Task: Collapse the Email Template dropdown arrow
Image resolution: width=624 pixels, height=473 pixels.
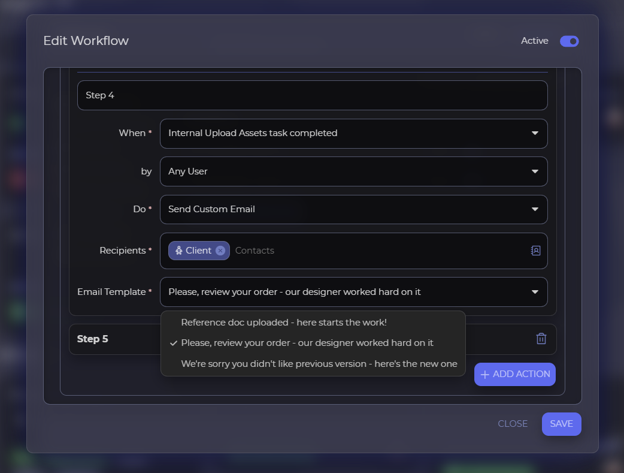Action: tap(535, 292)
